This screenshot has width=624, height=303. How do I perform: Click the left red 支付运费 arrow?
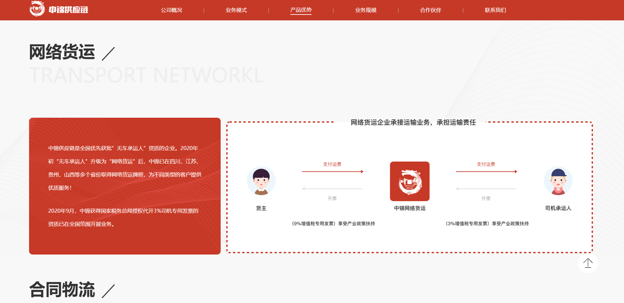(x=332, y=171)
